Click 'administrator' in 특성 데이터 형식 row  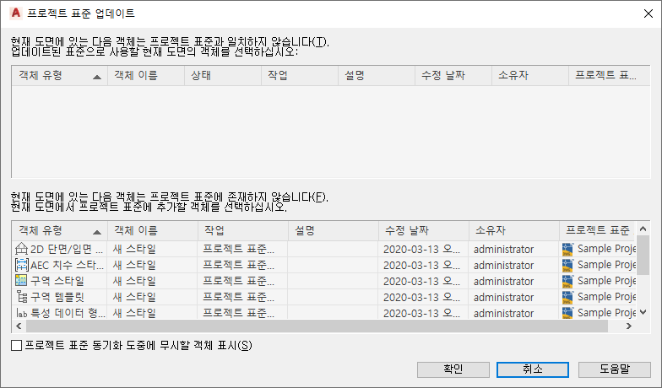coord(503,314)
